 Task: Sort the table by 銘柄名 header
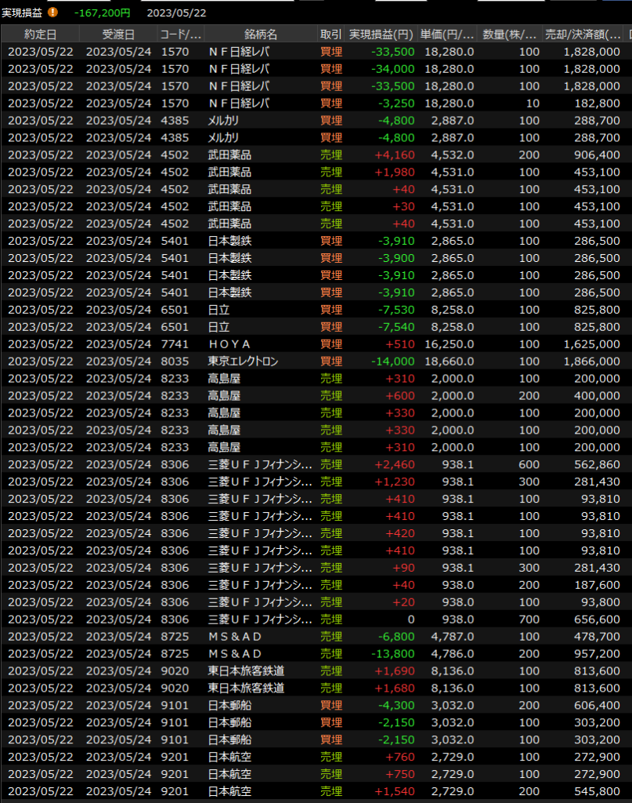(x=261, y=35)
